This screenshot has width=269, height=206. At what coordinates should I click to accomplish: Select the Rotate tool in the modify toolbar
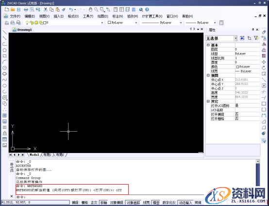(264, 68)
